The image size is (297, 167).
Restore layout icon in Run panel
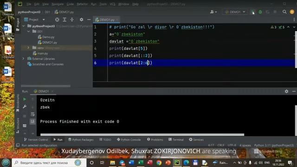[x=25, y=126]
